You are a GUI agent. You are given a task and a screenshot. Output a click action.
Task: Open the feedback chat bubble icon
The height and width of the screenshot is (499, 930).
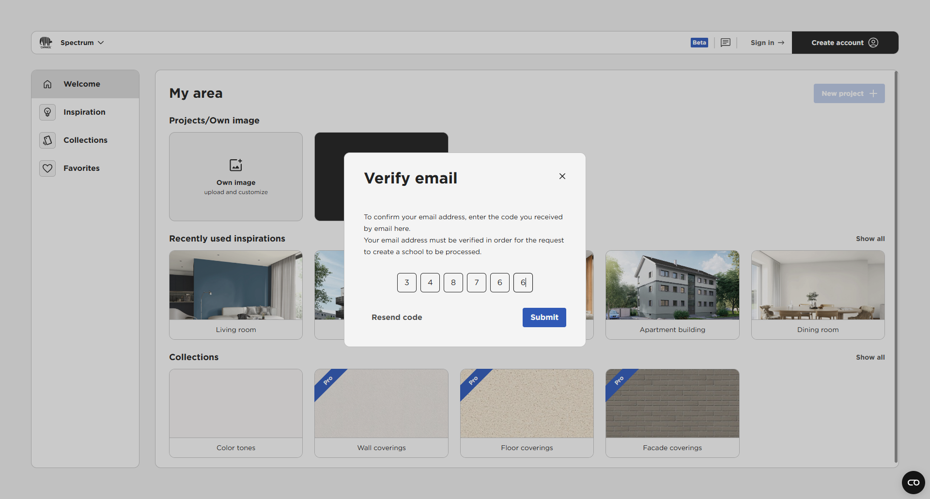coord(725,43)
